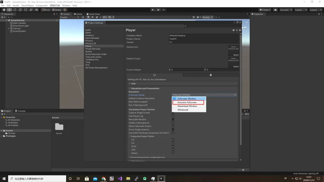Open the GameObject menu
Screen dimensions: 324x182
(x=27, y=5)
